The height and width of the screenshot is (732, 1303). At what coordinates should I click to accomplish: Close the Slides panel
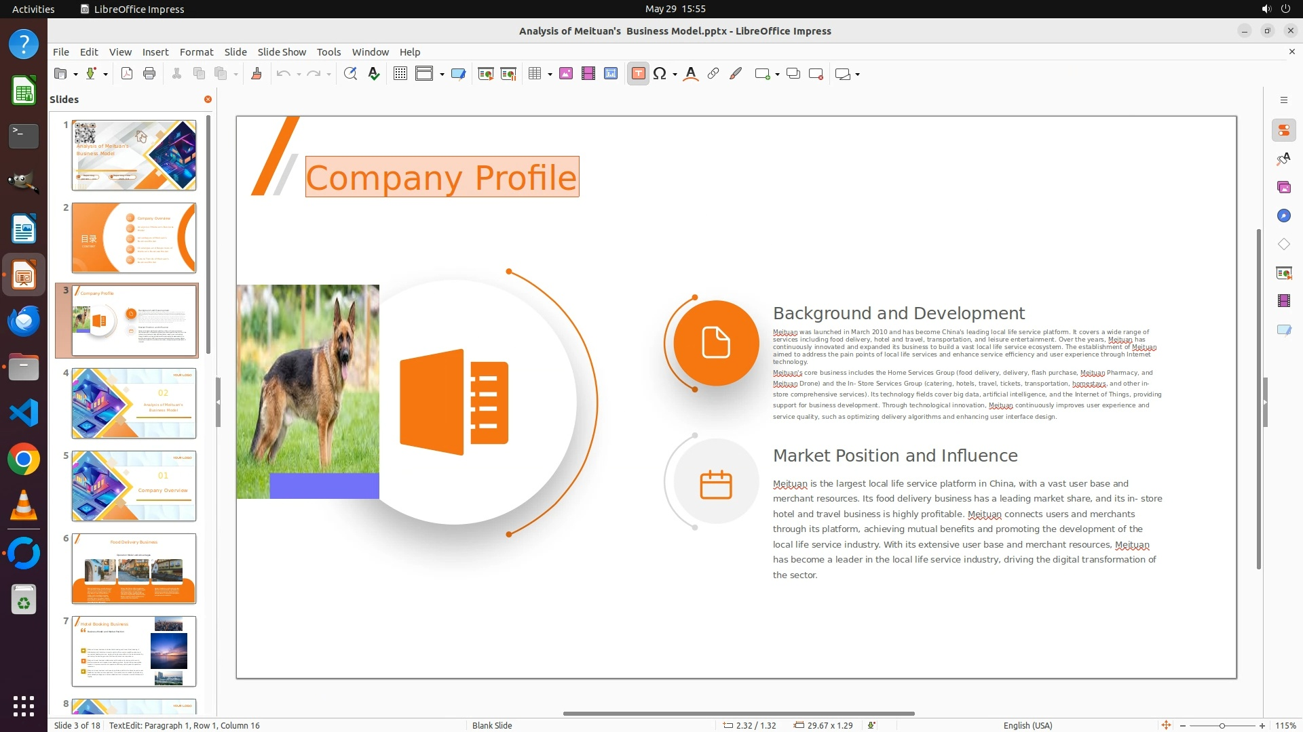click(x=208, y=99)
